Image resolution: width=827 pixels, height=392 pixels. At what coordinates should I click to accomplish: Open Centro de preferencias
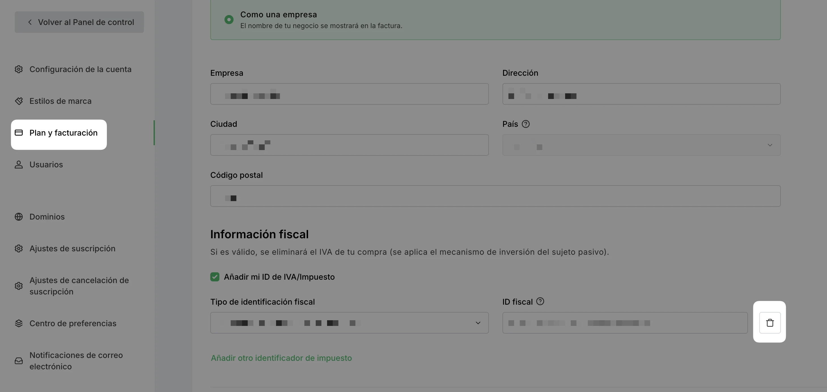73,324
